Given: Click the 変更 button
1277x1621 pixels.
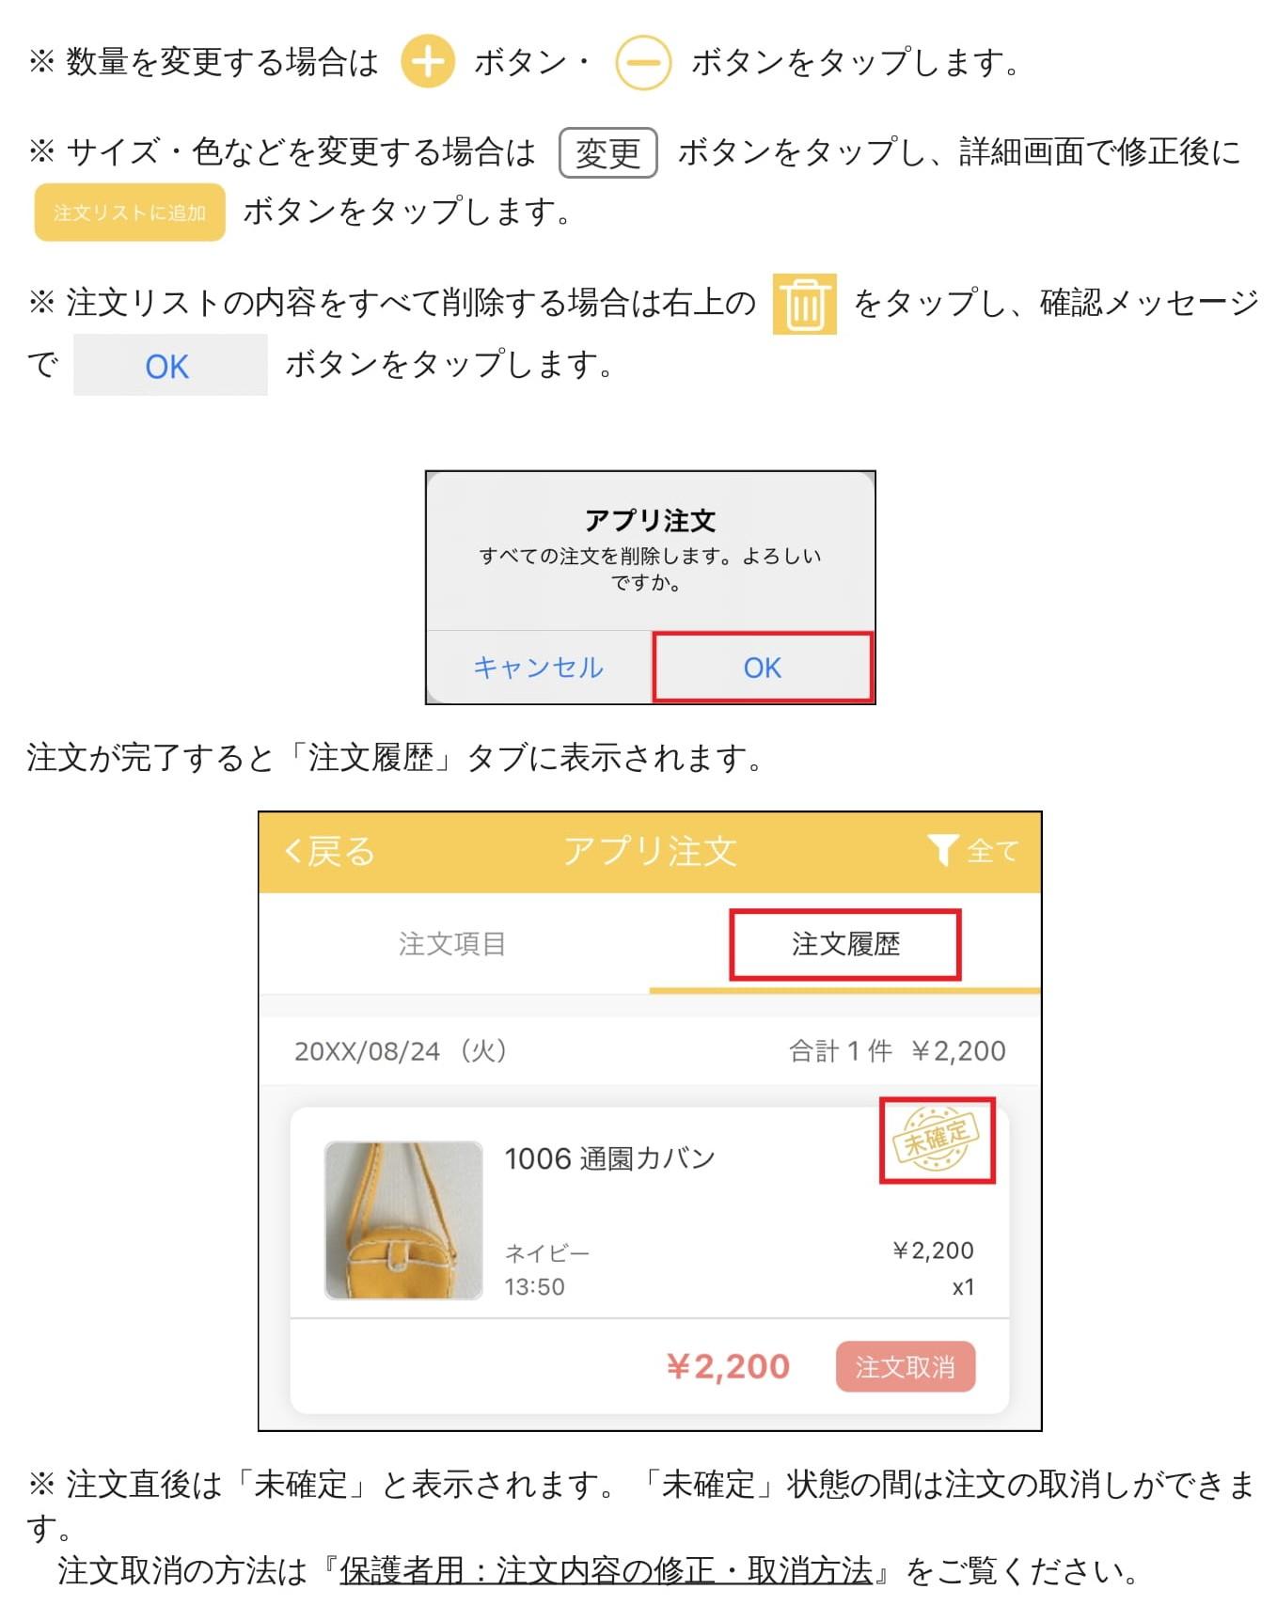Looking at the screenshot, I should coord(607,153).
